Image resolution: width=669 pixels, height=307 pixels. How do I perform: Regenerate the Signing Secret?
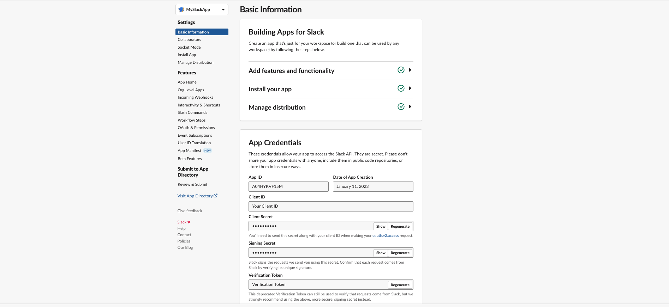(400, 253)
